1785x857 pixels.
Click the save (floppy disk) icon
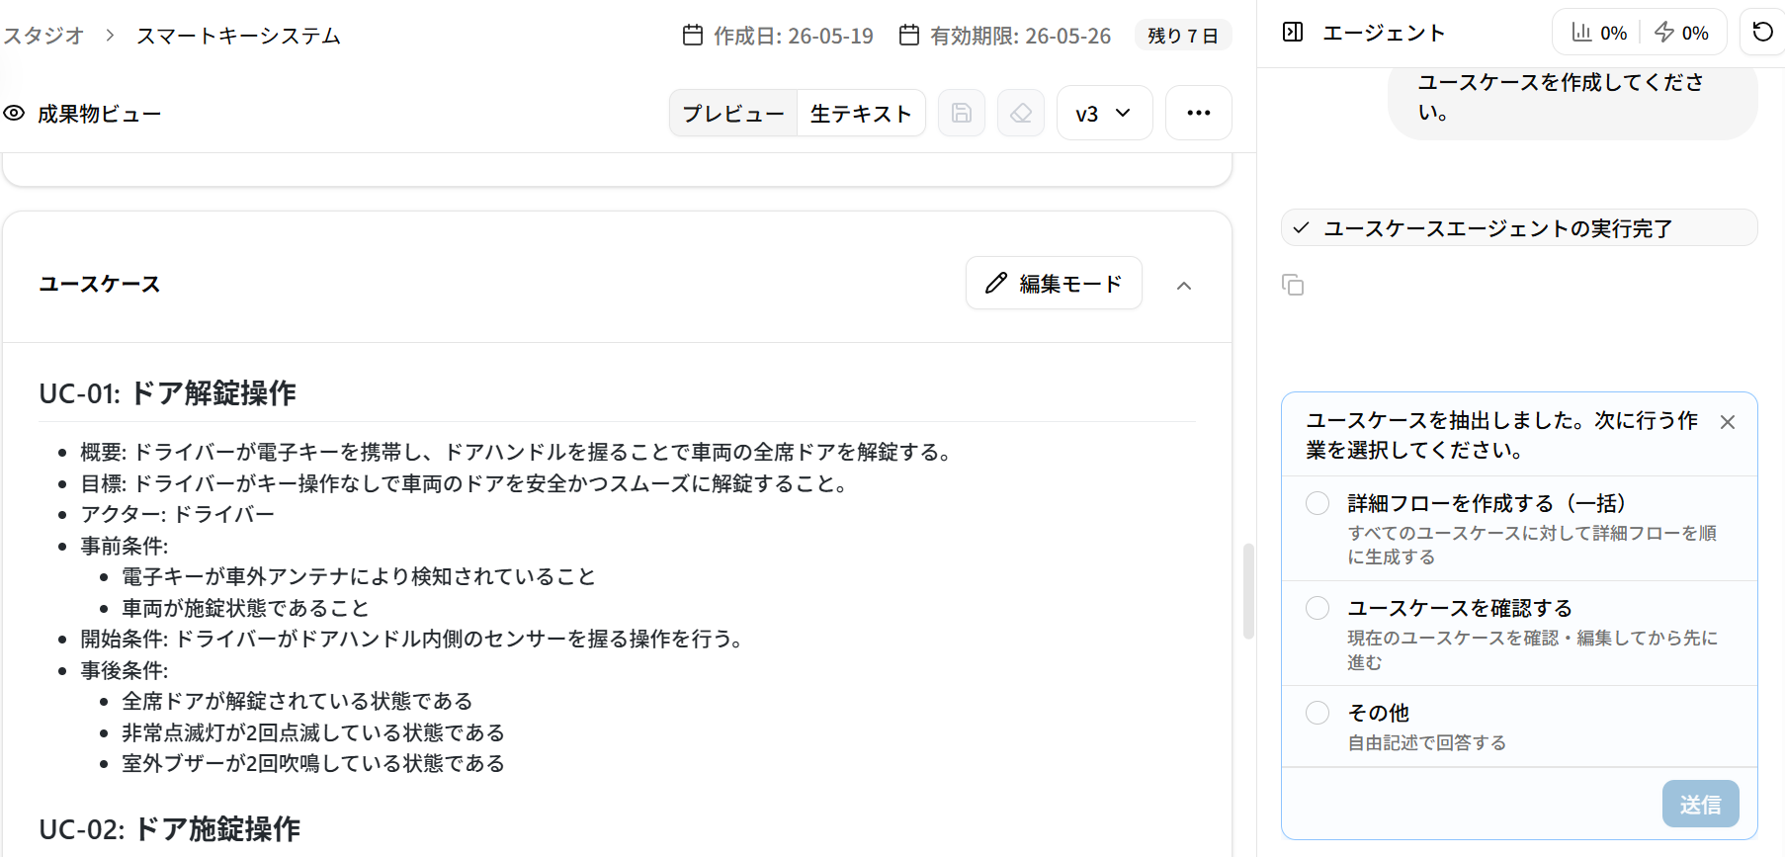961,113
